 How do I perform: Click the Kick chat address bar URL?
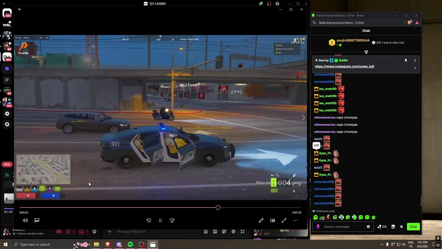coord(342,23)
